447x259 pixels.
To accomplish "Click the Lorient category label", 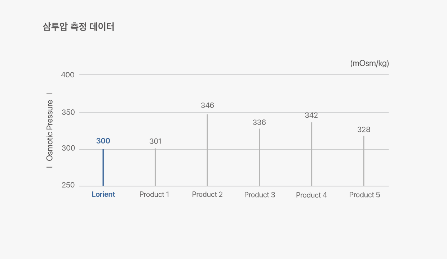I will pyautogui.click(x=103, y=195).
